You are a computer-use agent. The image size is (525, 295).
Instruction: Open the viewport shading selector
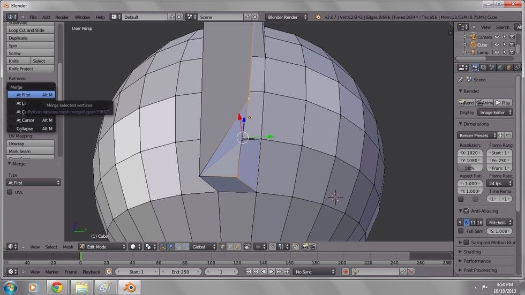pos(135,247)
